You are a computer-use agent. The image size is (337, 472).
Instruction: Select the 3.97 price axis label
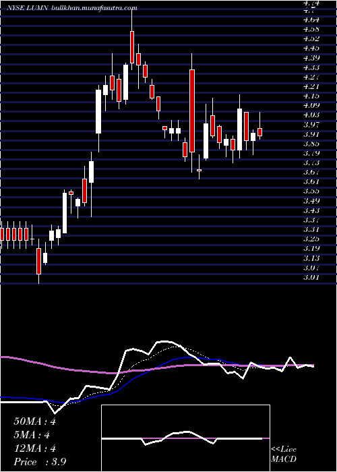click(x=311, y=125)
